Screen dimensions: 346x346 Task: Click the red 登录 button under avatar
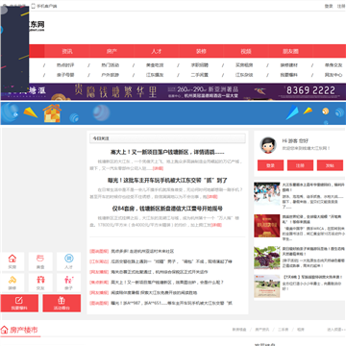pos(270,165)
